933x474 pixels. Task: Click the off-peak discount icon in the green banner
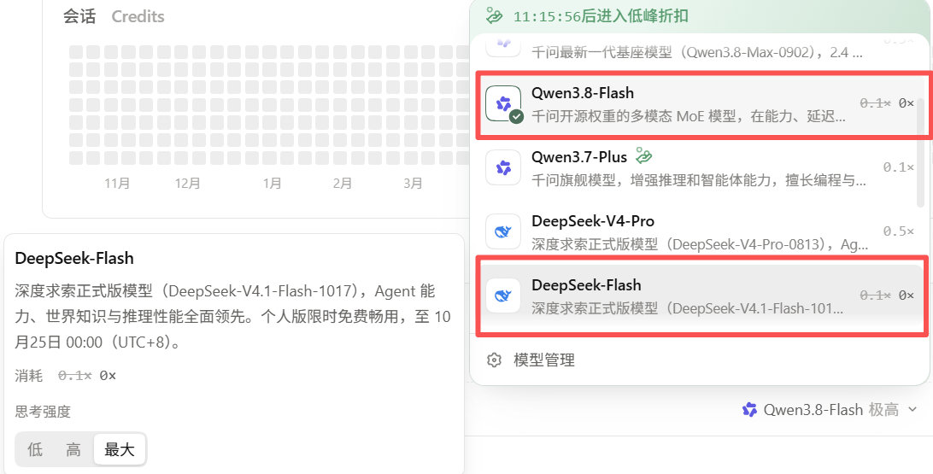pos(495,16)
